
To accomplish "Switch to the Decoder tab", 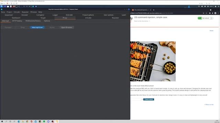I will 25,15.
